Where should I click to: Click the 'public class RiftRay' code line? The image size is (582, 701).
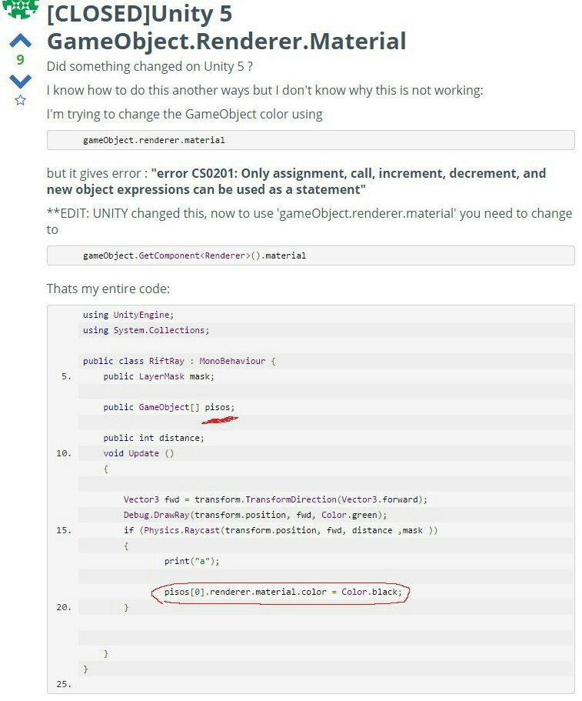179,361
